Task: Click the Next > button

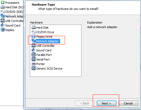Action: tap(106, 103)
